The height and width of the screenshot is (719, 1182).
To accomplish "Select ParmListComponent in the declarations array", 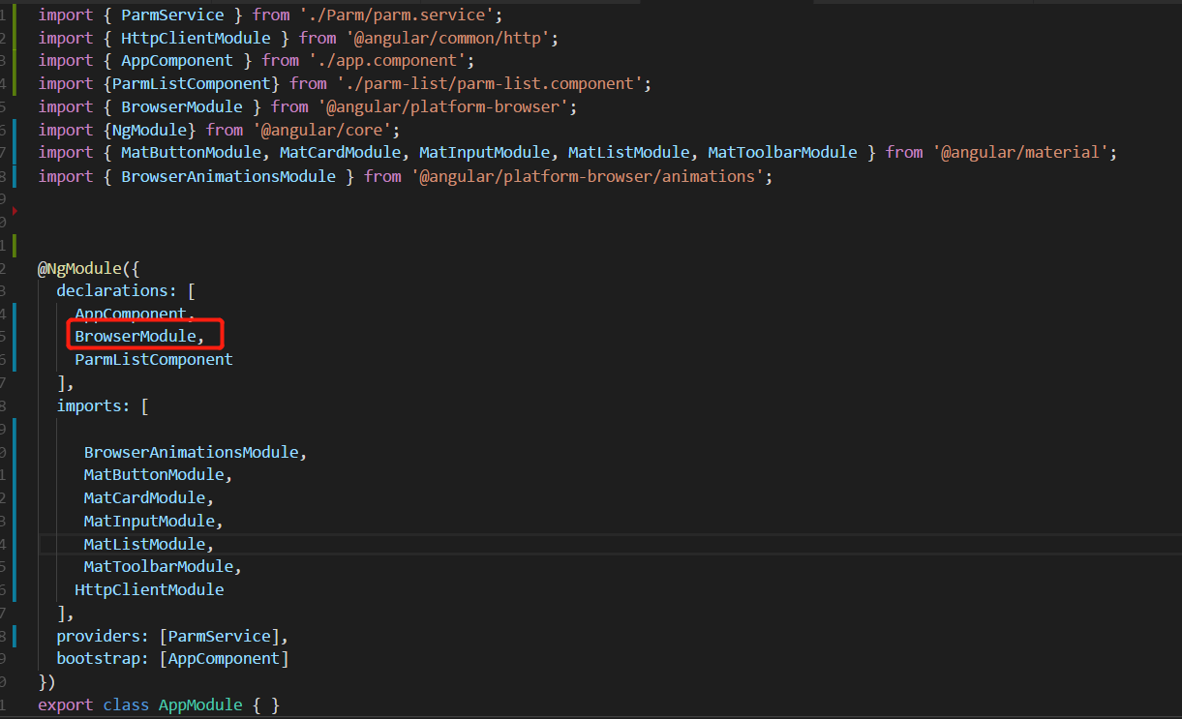I will click(x=153, y=359).
